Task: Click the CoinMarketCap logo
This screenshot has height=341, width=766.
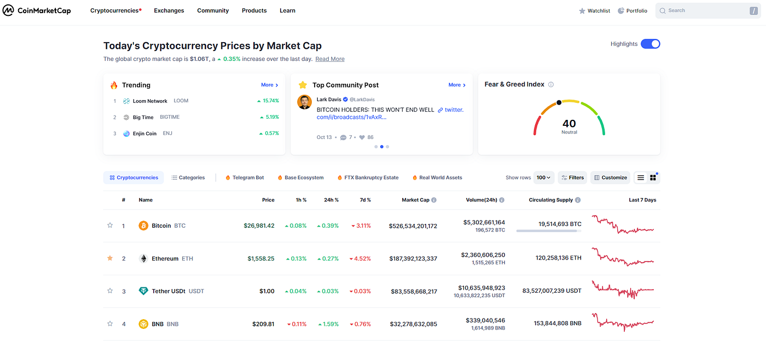Action: click(37, 10)
